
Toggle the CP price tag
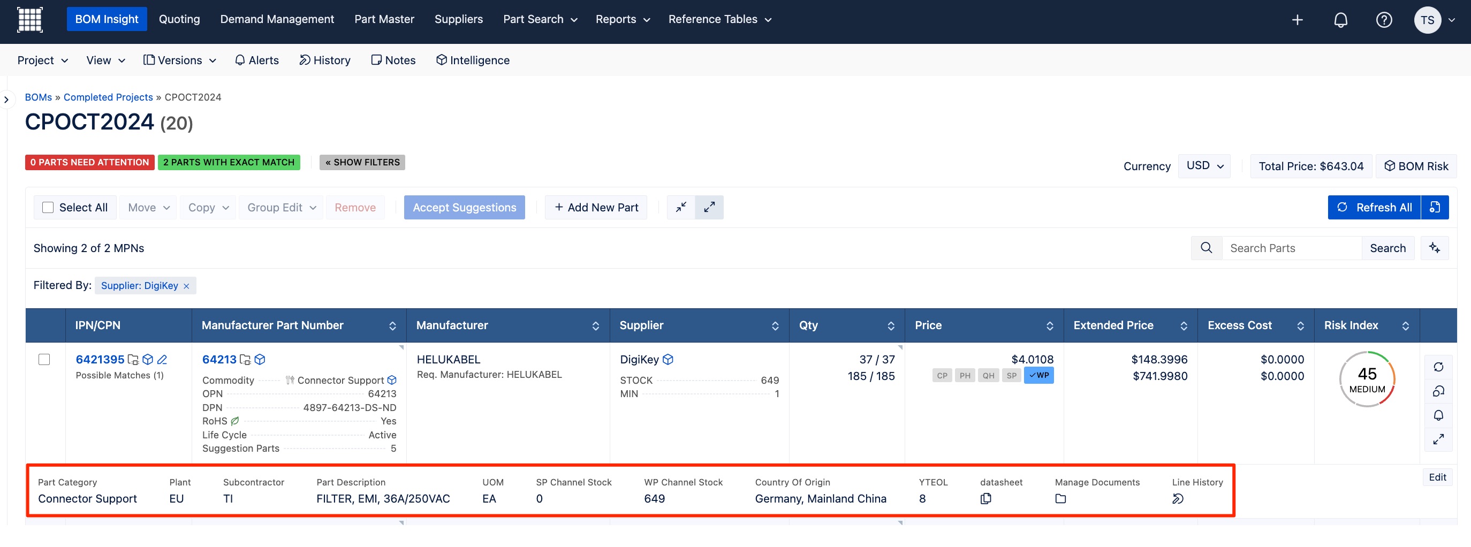pos(942,376)
